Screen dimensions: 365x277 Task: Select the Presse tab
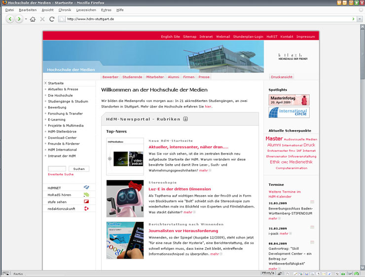click(x=204, y=77)
